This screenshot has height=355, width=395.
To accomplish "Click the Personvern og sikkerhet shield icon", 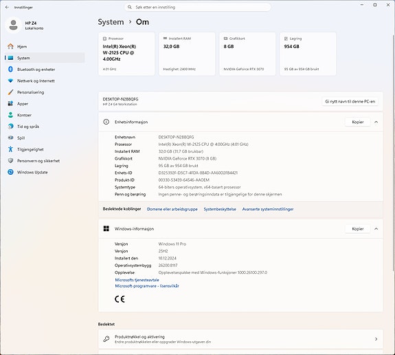I will [x=10, y=160].
